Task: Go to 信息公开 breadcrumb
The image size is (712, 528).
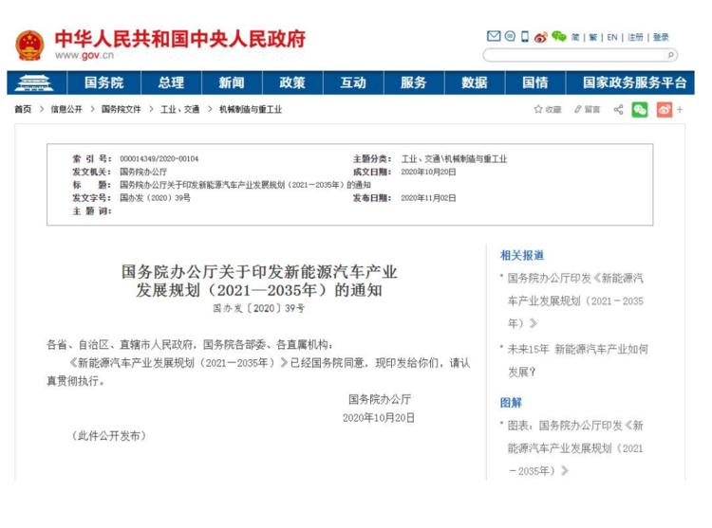Action: (x=66, y=109)
